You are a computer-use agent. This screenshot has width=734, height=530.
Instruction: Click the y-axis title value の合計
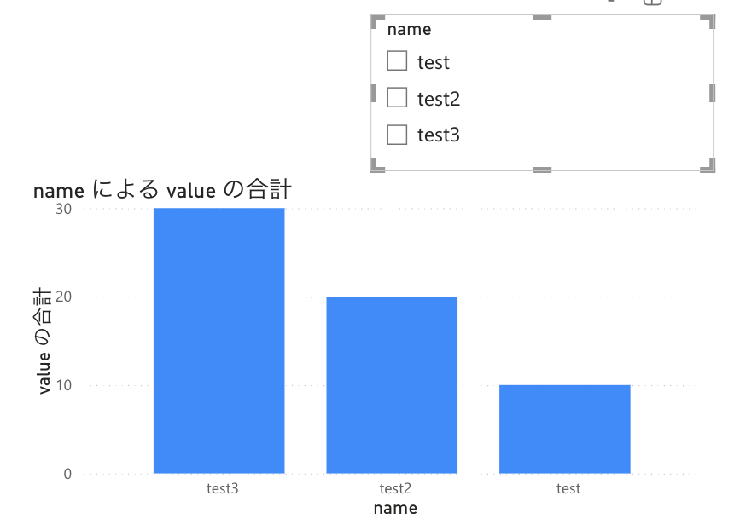click(42, 341)
